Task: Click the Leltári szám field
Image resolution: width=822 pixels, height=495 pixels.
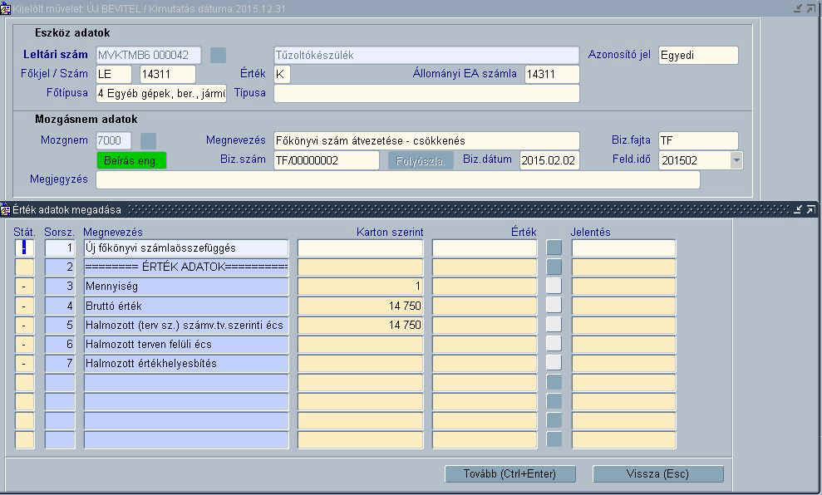Action: (x=149, y=55)
